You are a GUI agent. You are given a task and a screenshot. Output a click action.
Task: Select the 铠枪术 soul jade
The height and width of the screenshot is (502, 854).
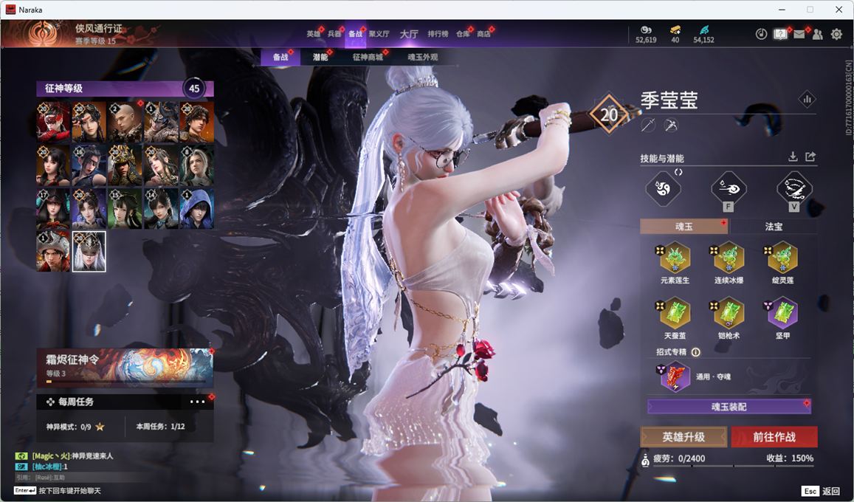729,314
